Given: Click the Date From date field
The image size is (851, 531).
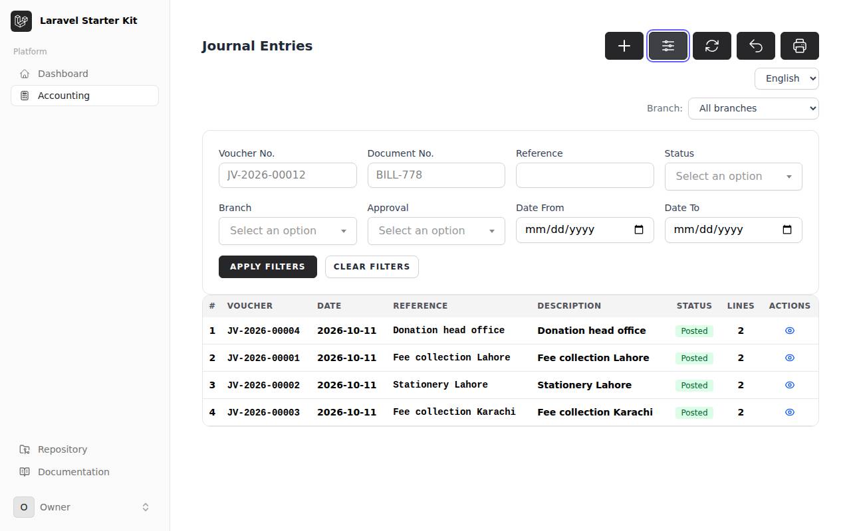Looking at the screenshot, I should (x=584, y=230).
